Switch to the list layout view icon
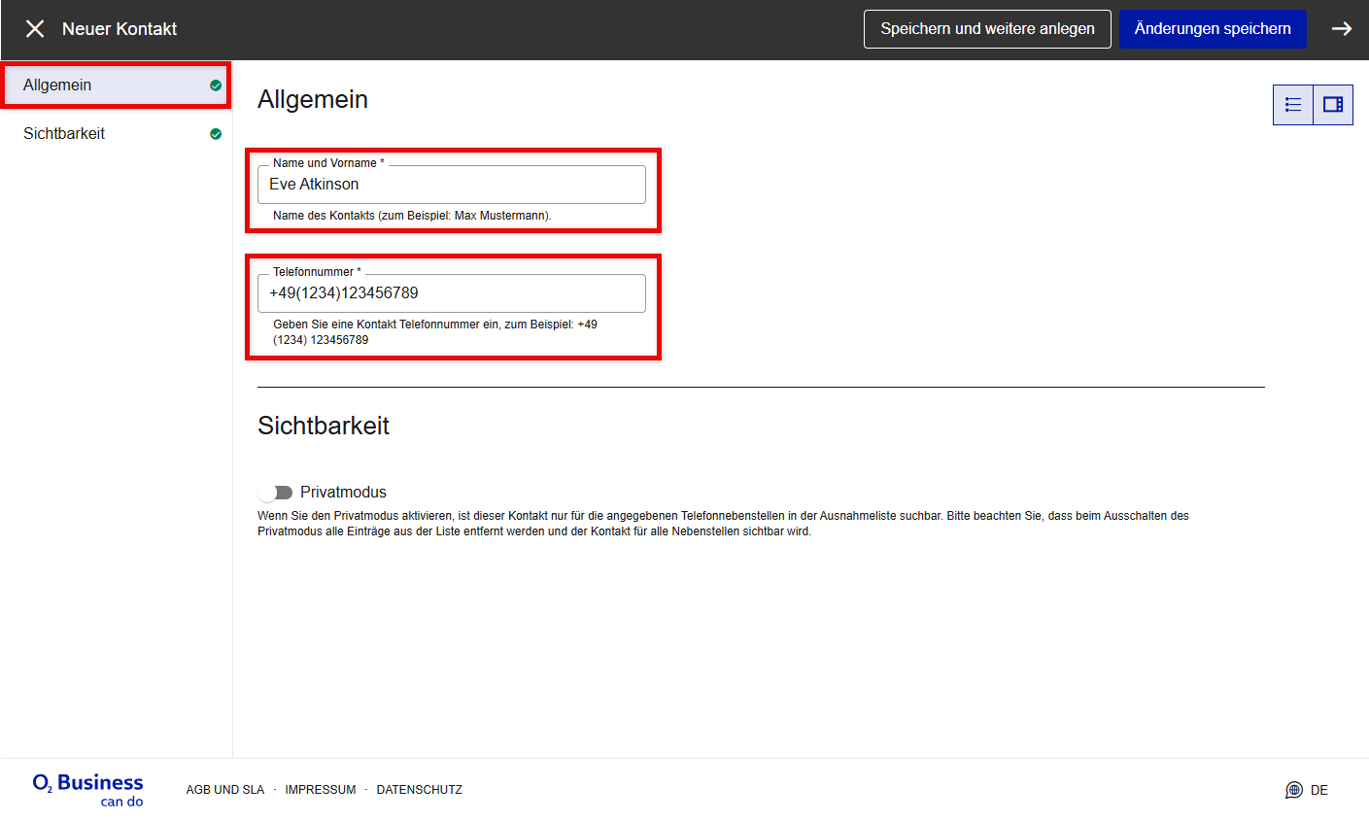Screen dimensions: 1369x821 (1293, 105)
